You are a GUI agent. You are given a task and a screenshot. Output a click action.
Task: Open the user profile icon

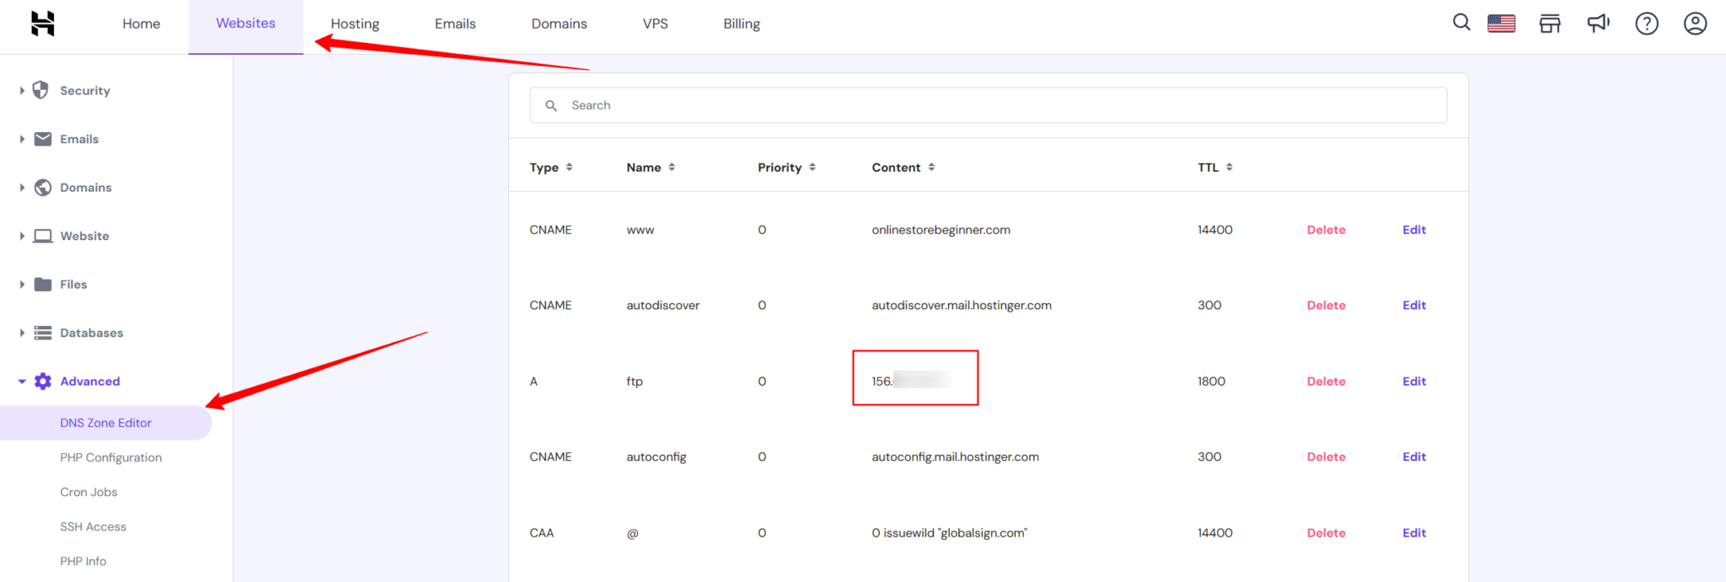[x=1695, y=24]
